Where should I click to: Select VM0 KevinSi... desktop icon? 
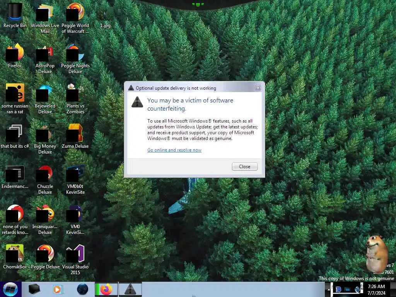point(75,220)
